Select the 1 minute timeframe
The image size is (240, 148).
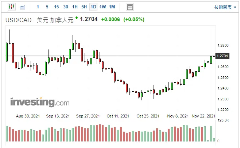(x=38, y=7)
